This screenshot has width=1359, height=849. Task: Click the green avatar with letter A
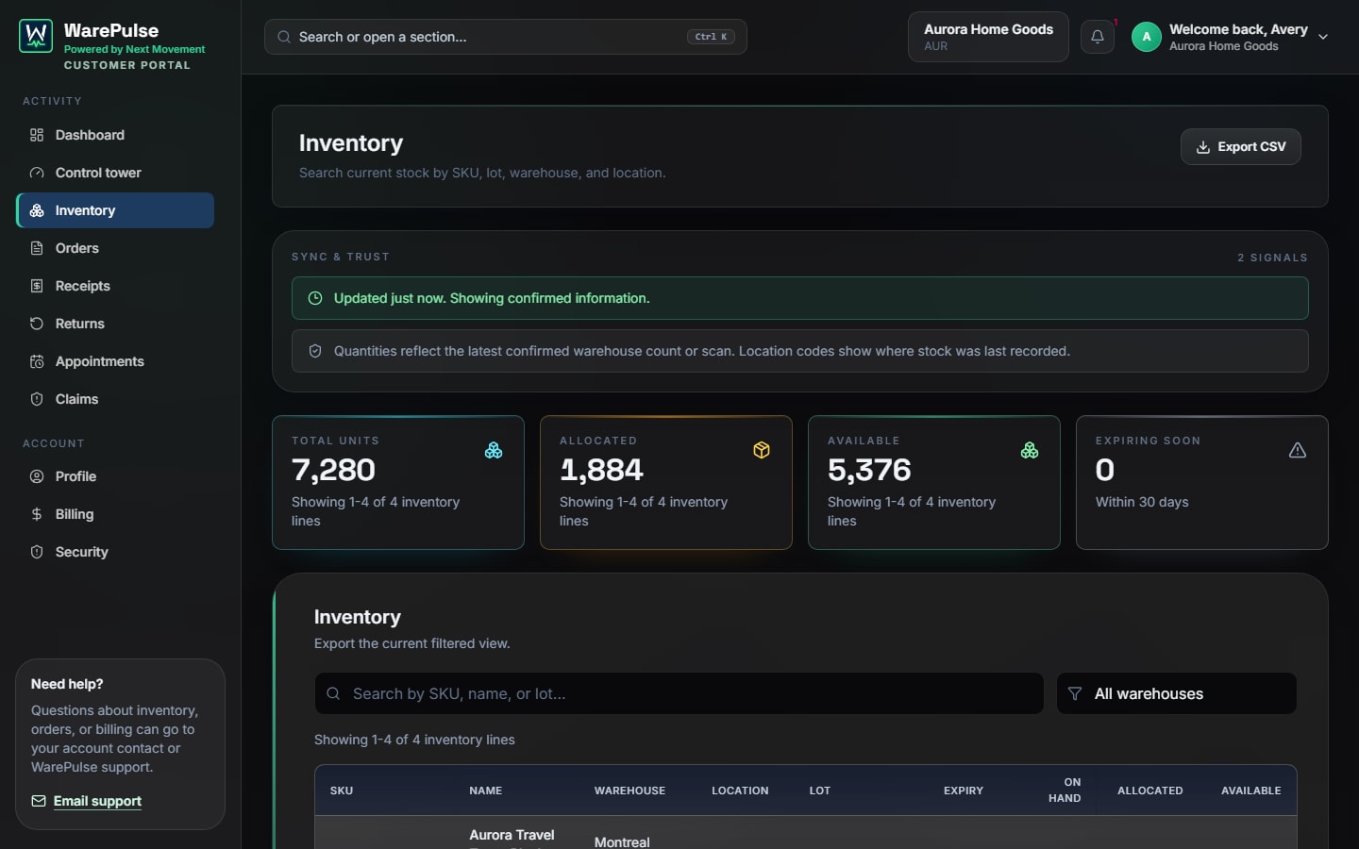pyautogui.click(x=1147, y=37)
